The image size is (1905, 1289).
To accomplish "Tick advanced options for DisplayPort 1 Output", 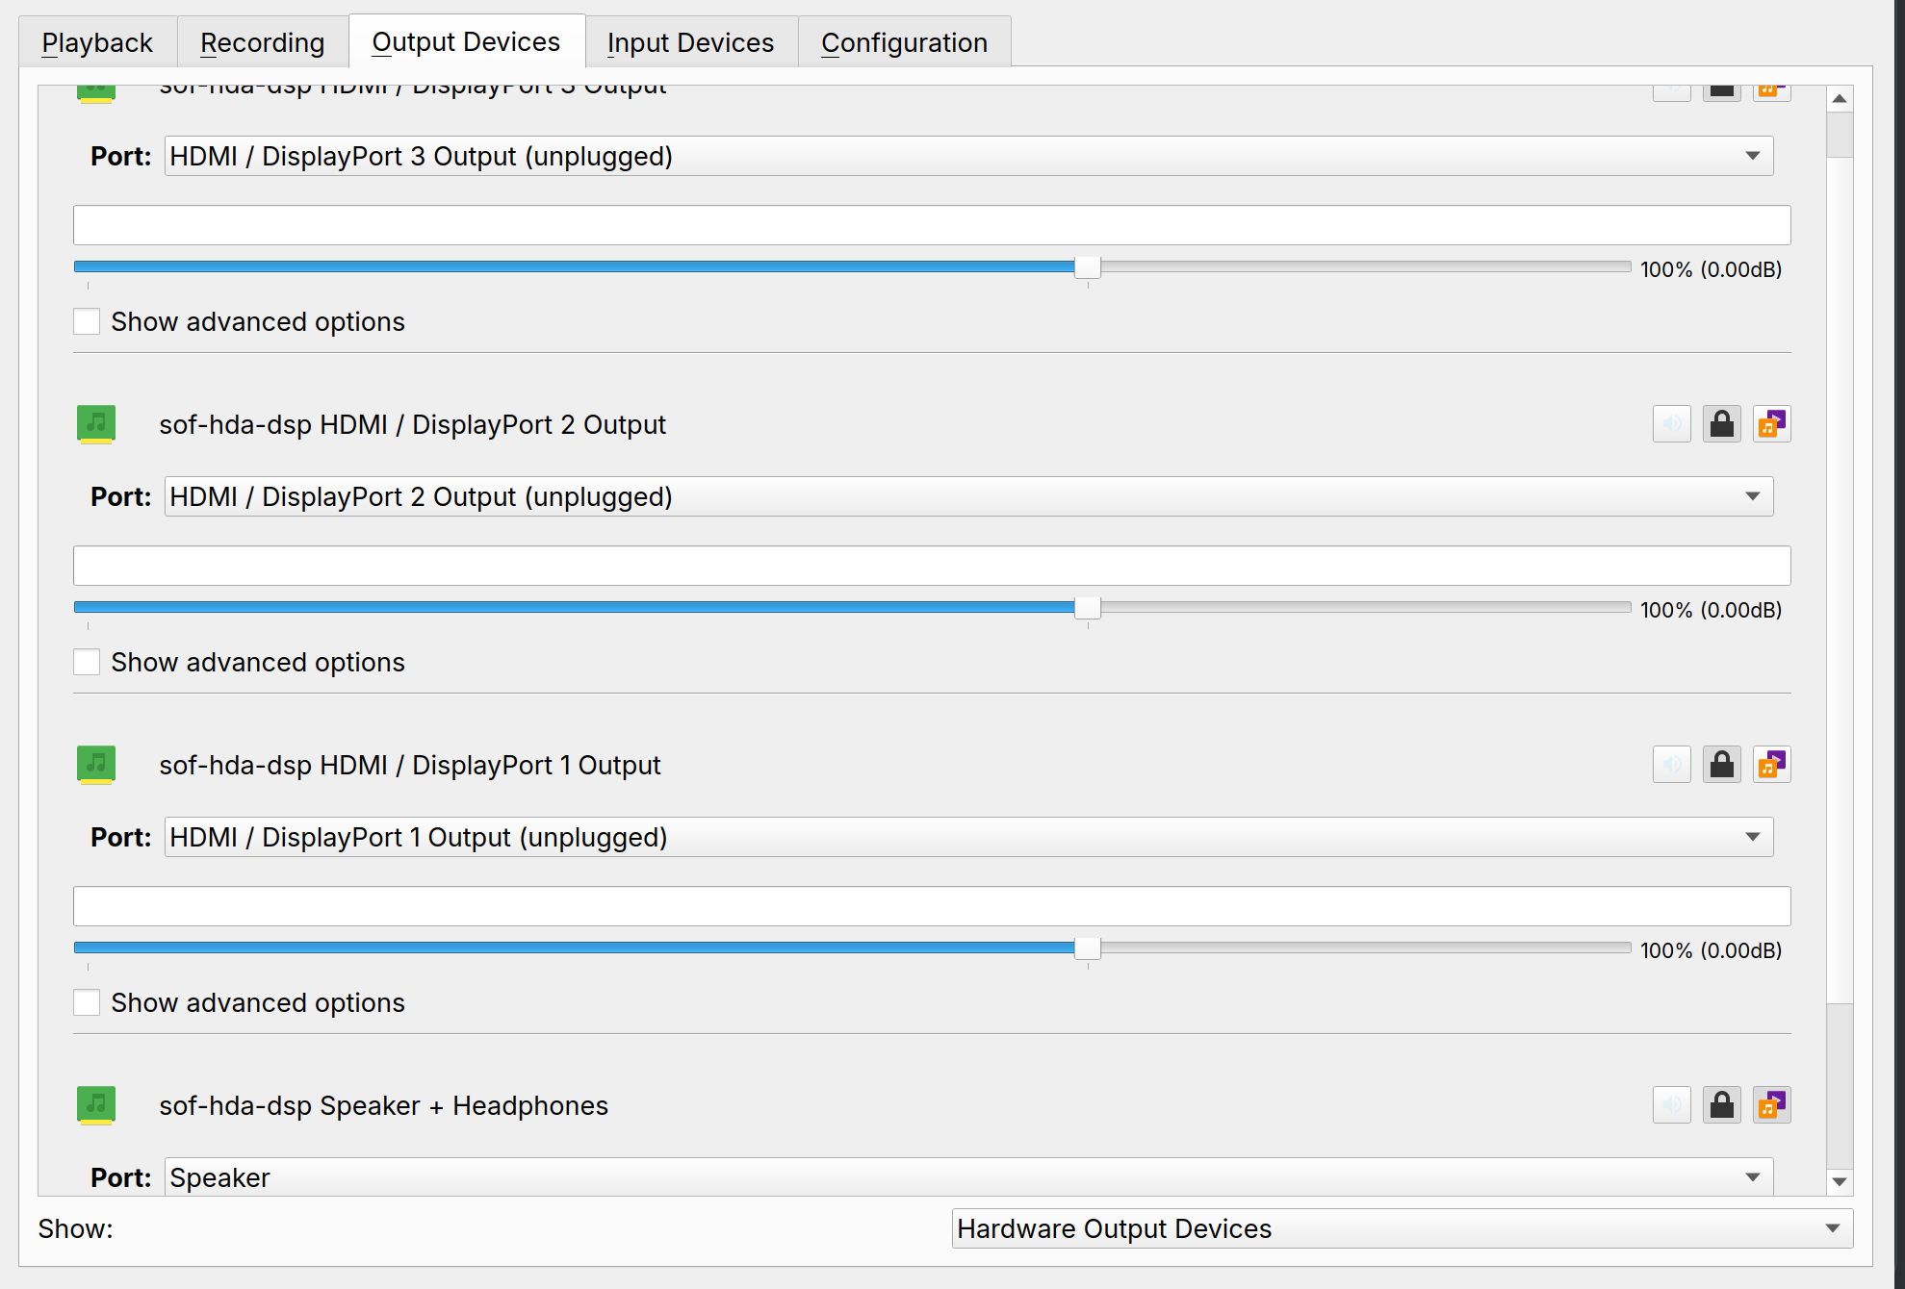I will click(x=87, y=1002).
